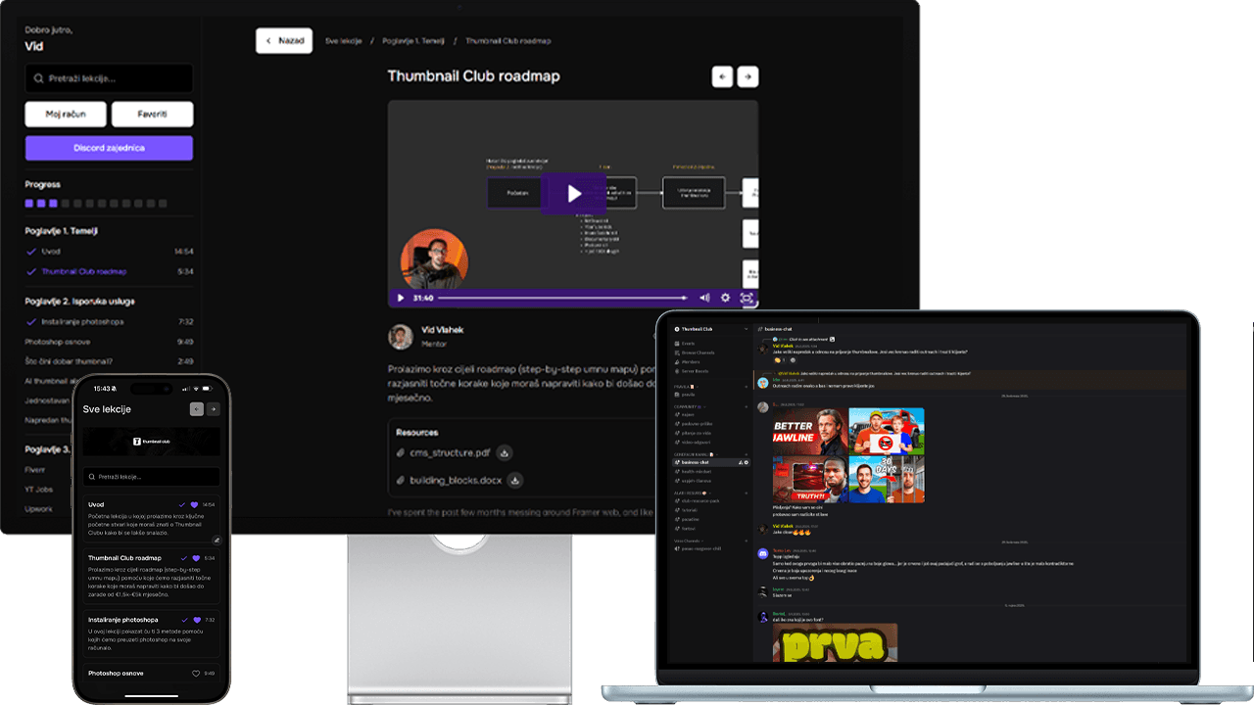Open 30 DAYS thumbnail in Discord chat
Image resolution: width=1254 pixels, height=705 pixels.
887,480
